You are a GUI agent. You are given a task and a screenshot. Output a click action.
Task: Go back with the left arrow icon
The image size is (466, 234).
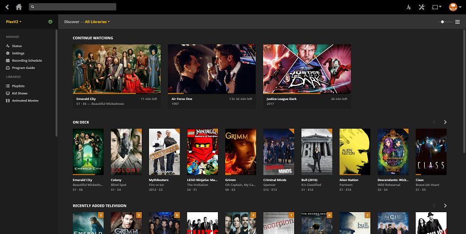pyautogui.click(x=7, y=7)
